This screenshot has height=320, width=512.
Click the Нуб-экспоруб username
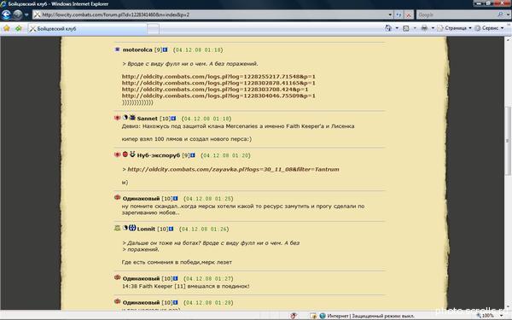[159, 155]
